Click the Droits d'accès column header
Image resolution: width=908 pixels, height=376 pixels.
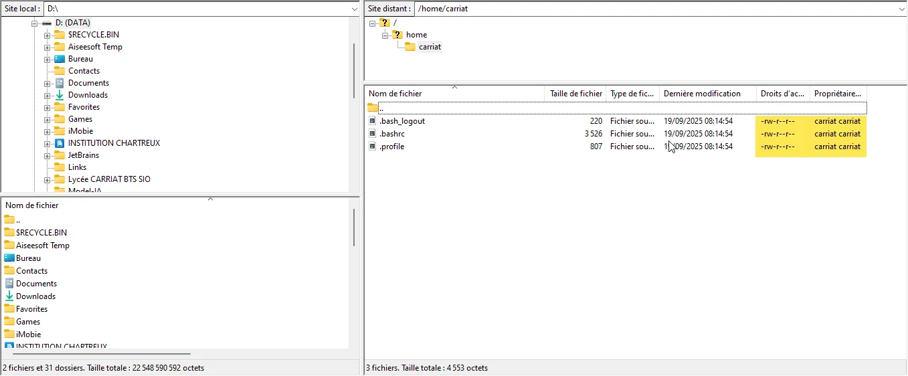[782, 94]
